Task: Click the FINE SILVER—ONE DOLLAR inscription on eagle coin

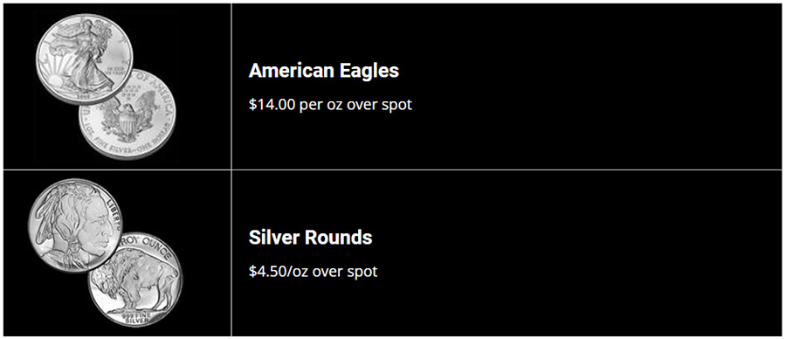Action: click(x=129, y=148)
